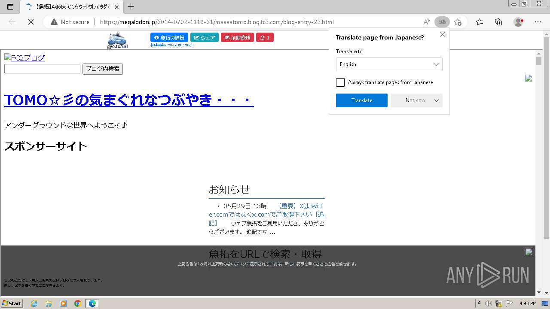The image size is (550, 309).
Task: Open the FC2ブログ link
Action: click(24, 58)
